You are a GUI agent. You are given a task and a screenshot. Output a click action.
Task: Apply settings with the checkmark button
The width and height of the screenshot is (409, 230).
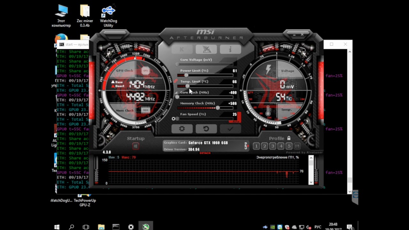230,129
